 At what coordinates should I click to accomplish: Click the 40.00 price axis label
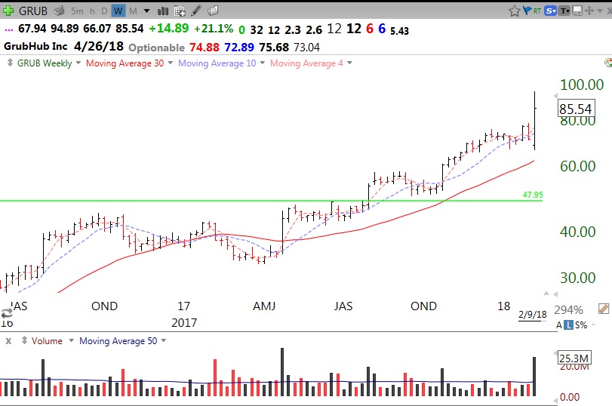577,232
